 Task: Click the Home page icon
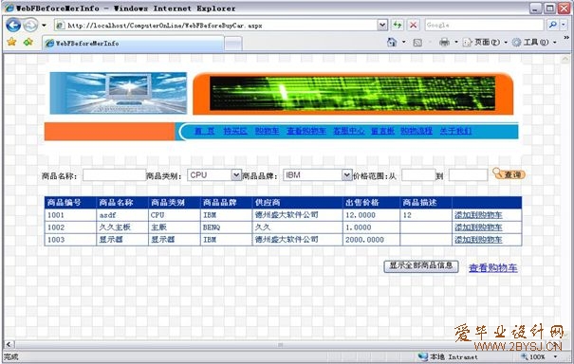tap(392, 43)
